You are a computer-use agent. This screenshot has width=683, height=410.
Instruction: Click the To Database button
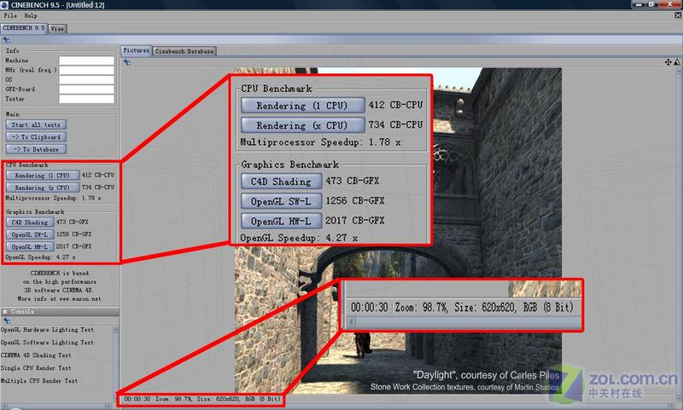pos(36,149)
